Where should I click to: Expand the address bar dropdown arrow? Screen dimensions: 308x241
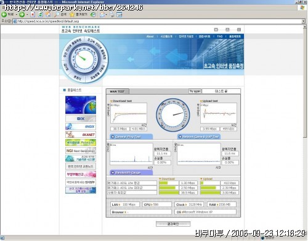(304, 21)
